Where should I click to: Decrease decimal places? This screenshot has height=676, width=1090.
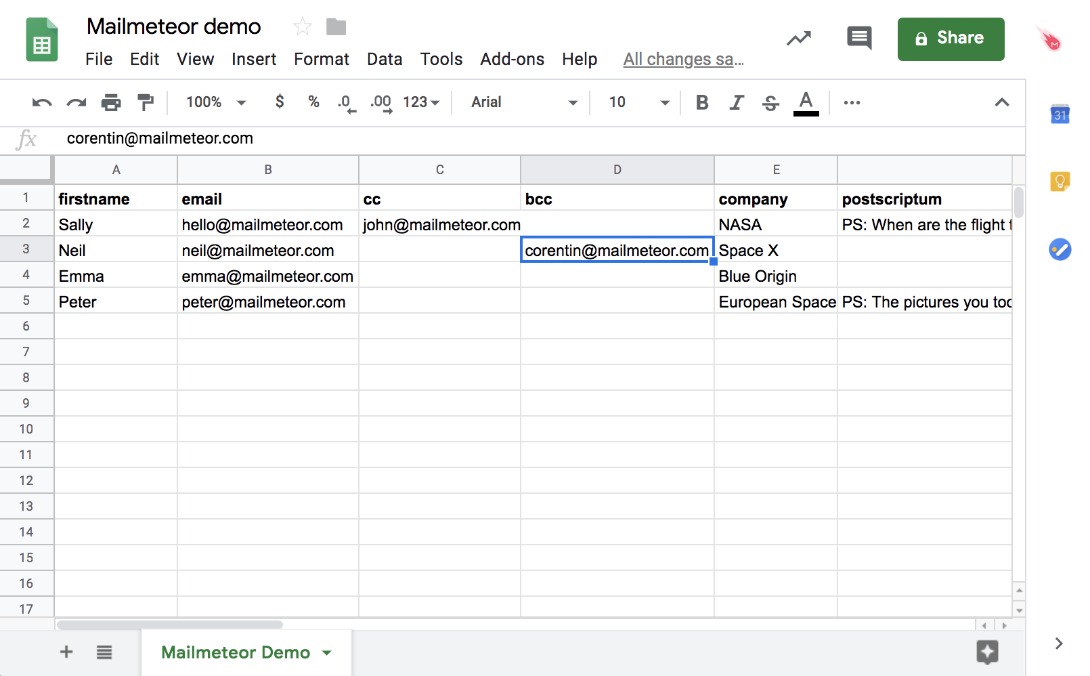(347, 103)
